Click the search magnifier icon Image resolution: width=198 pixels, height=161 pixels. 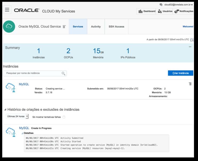point(63,73)
